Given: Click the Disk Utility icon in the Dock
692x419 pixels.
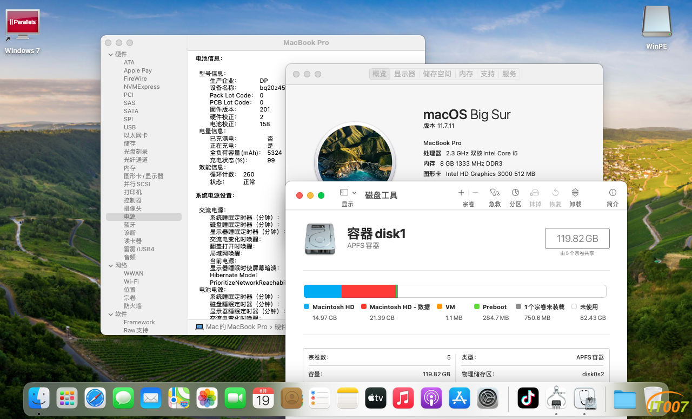Looking at the screenshot, I should click(584, 398).
